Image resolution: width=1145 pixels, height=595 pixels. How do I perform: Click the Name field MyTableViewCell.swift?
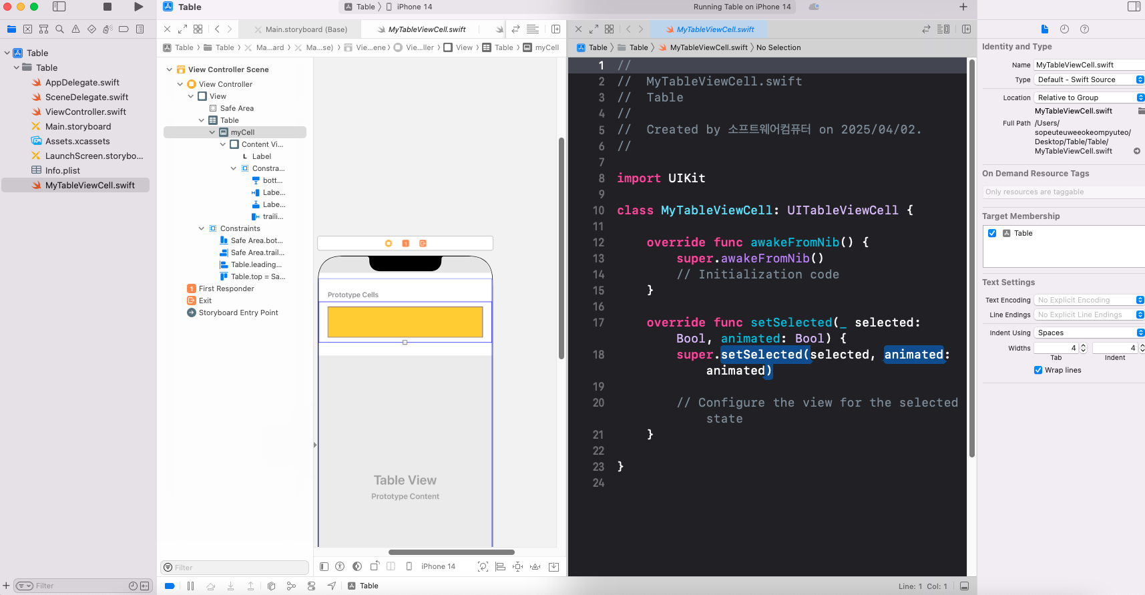pos(1090,65)
